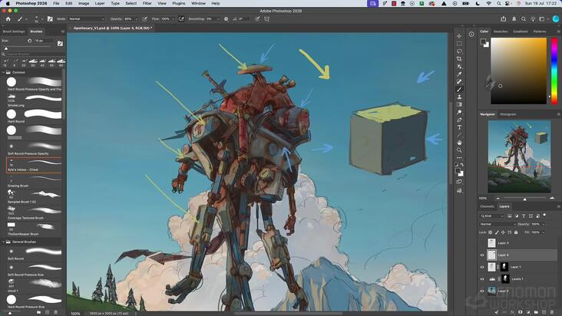Screen dimensions: 562x316
Task: Open the Window menu
Action: (x=198, y=3)
